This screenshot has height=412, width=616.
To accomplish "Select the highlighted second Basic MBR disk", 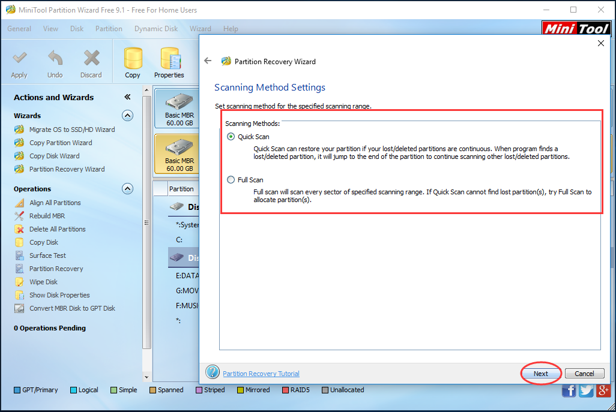I will click(x=177, y=154).
